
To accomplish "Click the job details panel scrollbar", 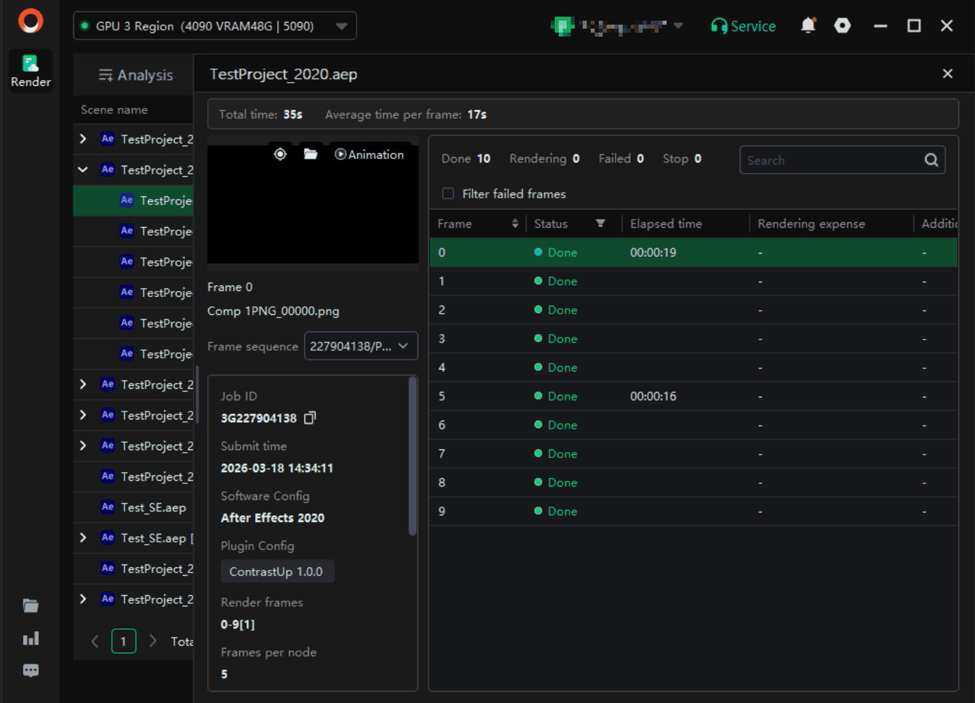I will click(412, 456).
